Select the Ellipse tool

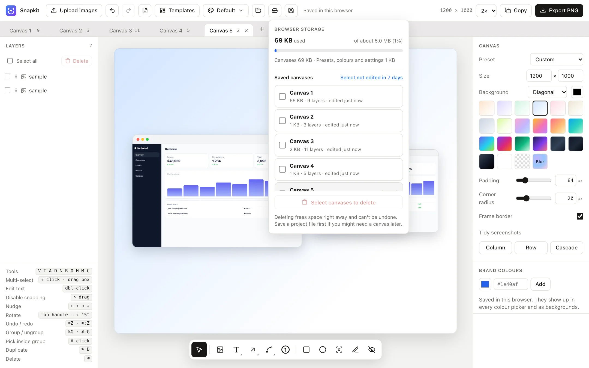tap(323, 349)
